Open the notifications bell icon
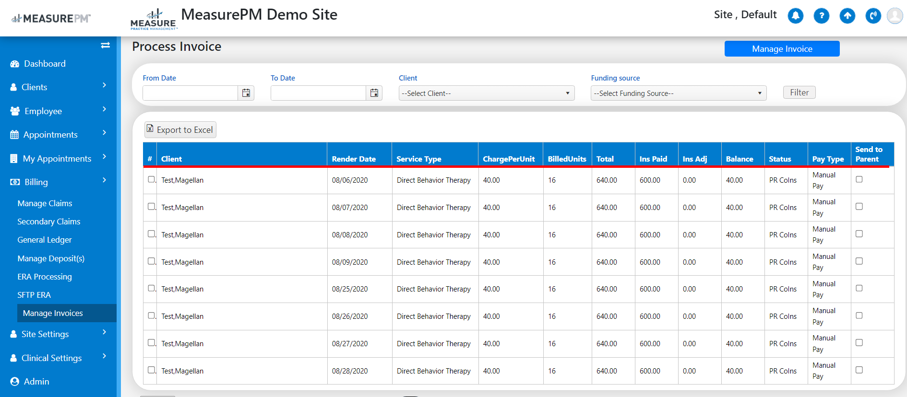The height and width of the screenshot is (397, 907). click(x=795, y=16)
